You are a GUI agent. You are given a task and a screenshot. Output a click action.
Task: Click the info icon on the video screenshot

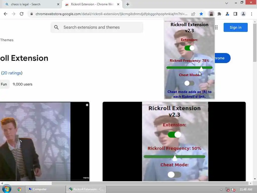click(87, 105)
